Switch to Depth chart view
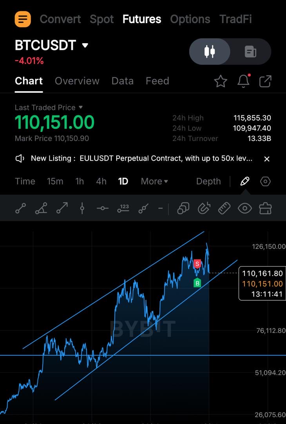 tap(208, 181)
